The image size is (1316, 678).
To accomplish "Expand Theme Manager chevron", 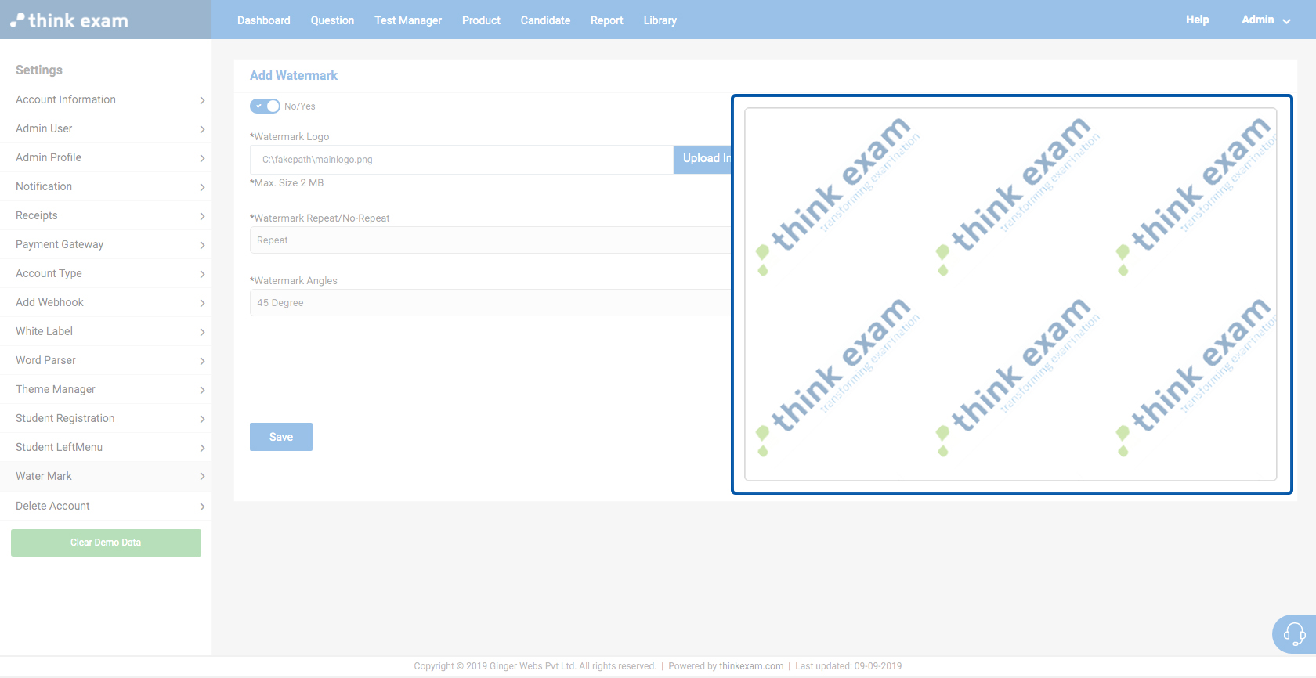I will point(202,390).
